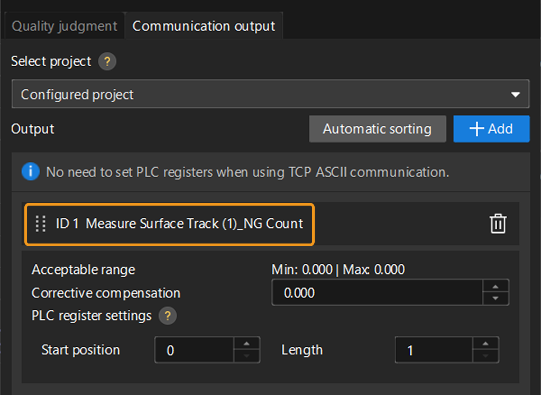
Task: Increase Length value with up arrow
Action: (x=485, y=344)
